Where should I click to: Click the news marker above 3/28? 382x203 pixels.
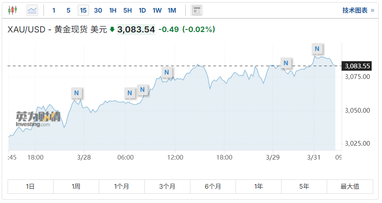[76, 93]
